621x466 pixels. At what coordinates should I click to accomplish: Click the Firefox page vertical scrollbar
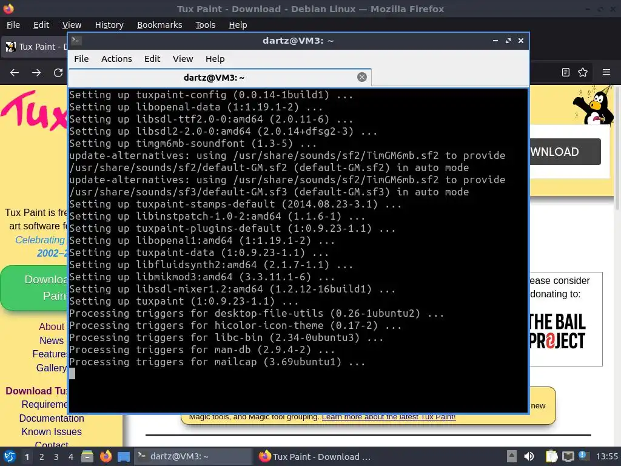(x=617, y=147)
